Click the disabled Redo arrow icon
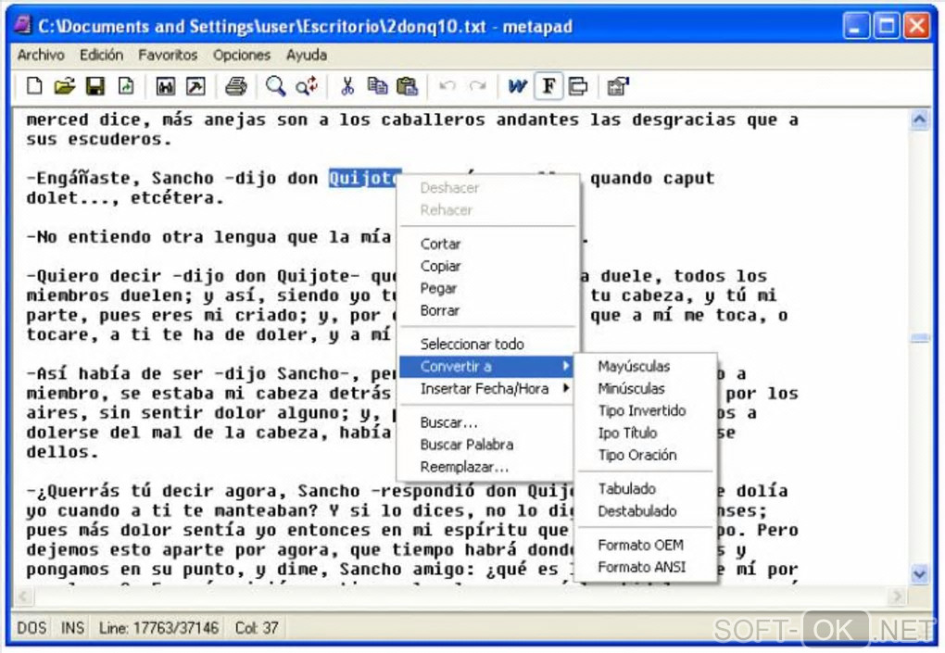This screenshot has width=945, height=653. tap(478, 87)
